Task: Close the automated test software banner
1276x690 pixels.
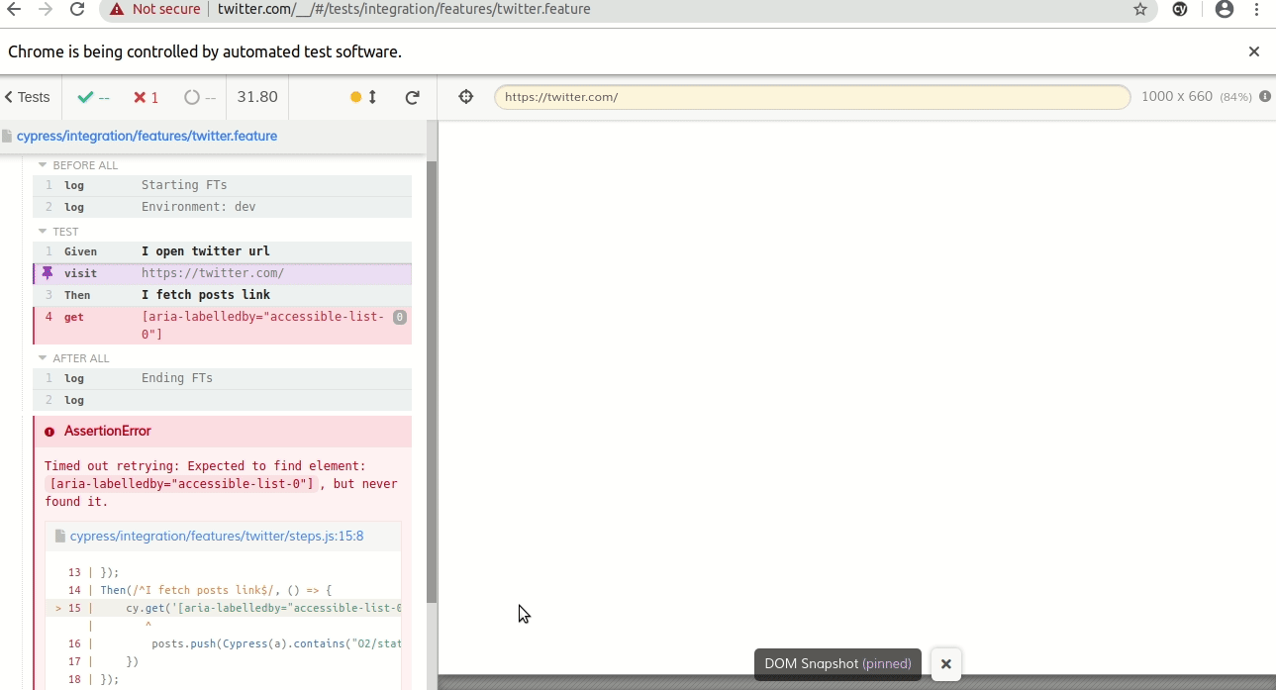Action: (1253, 51)
